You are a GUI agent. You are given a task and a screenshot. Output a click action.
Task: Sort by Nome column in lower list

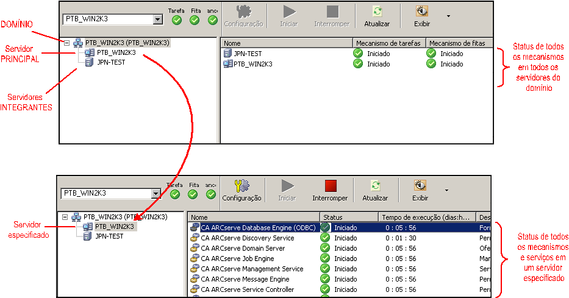pyautogui.click(x=254, y=218)
